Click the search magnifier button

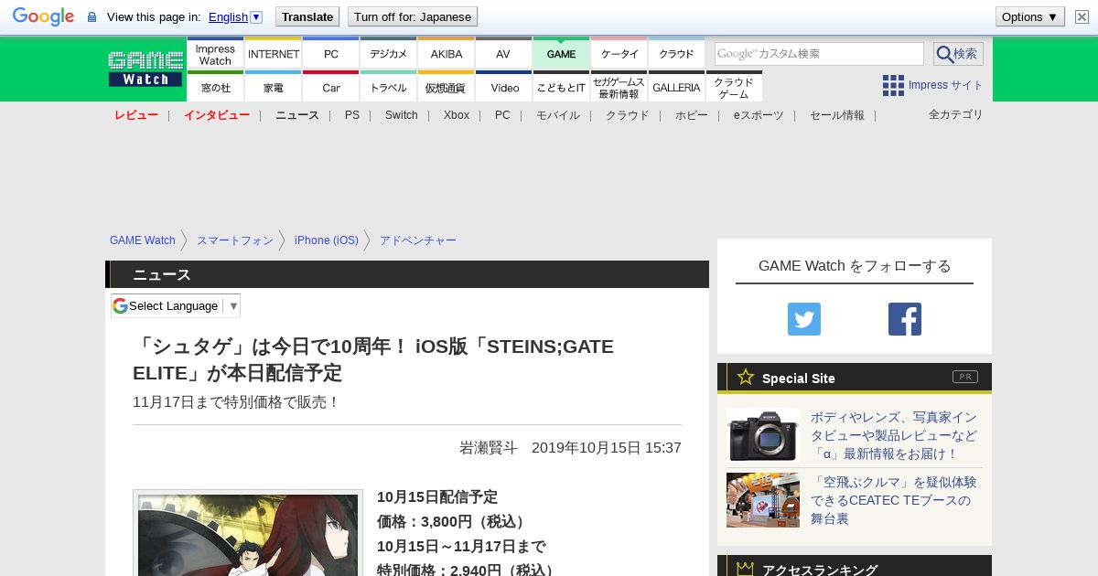pos(958,54)
